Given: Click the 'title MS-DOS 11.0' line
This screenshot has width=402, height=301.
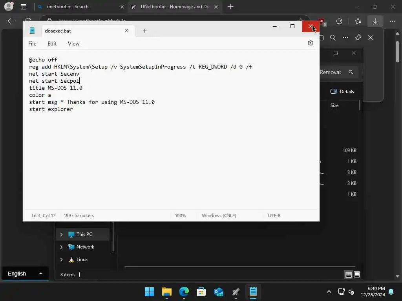Looking at the screenshot, I should click(x=56, y=88).
